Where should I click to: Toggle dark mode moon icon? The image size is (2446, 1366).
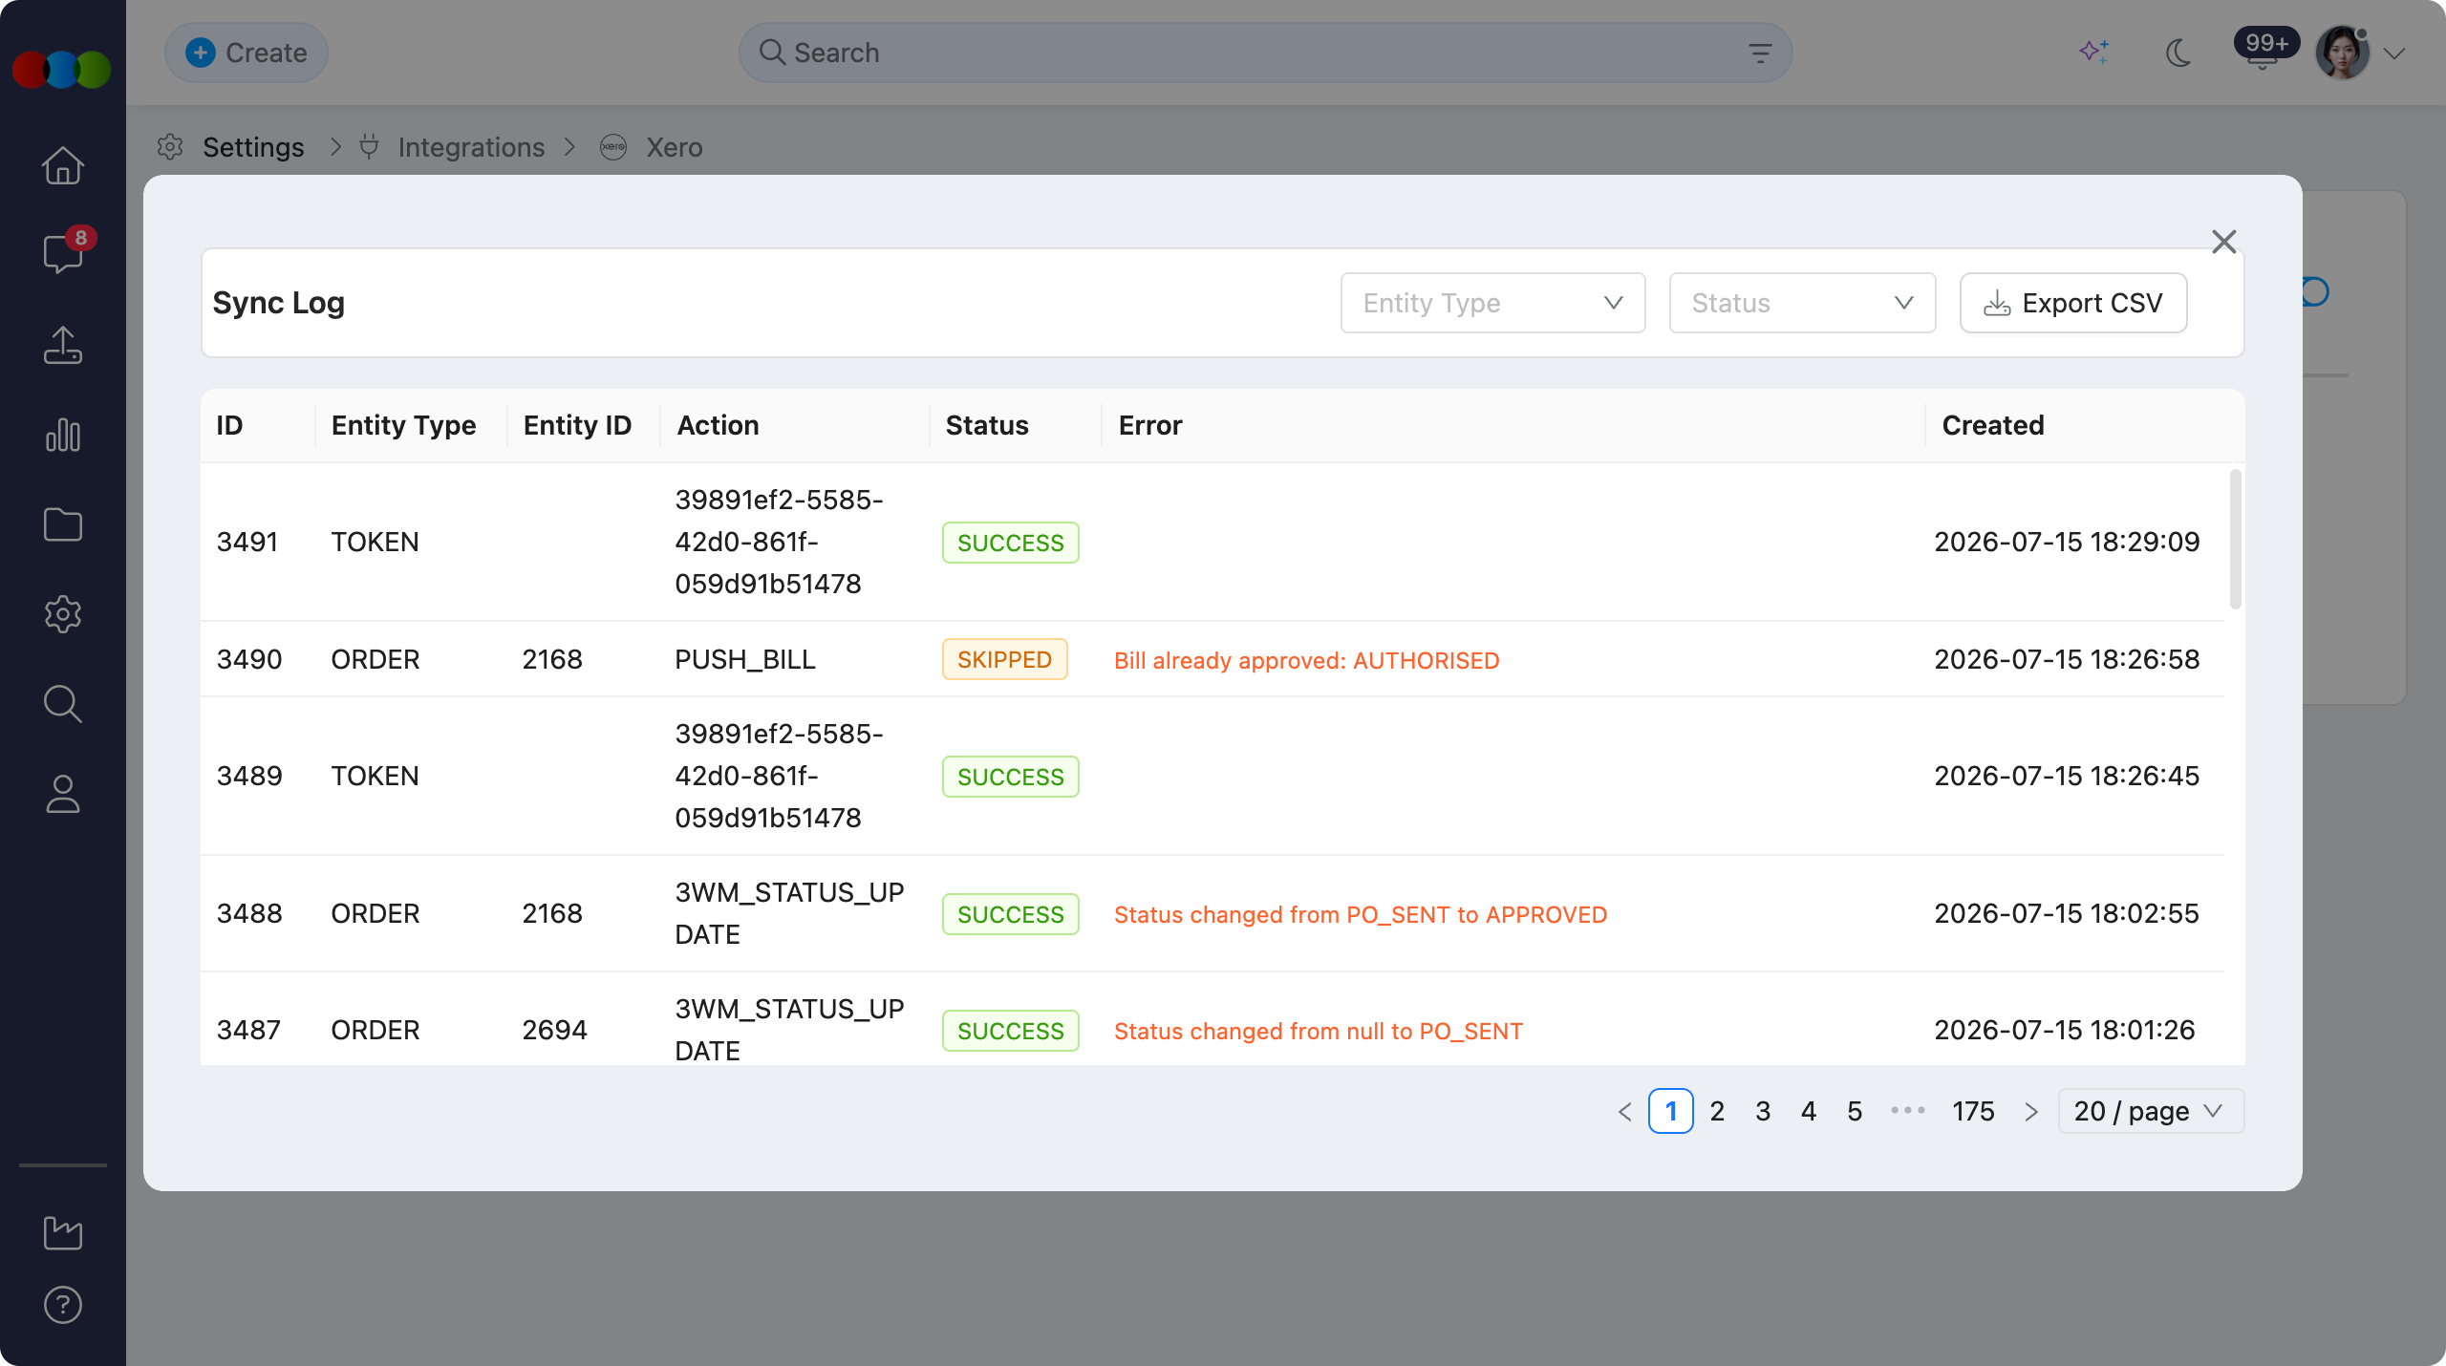click(x=2178, y=53)
